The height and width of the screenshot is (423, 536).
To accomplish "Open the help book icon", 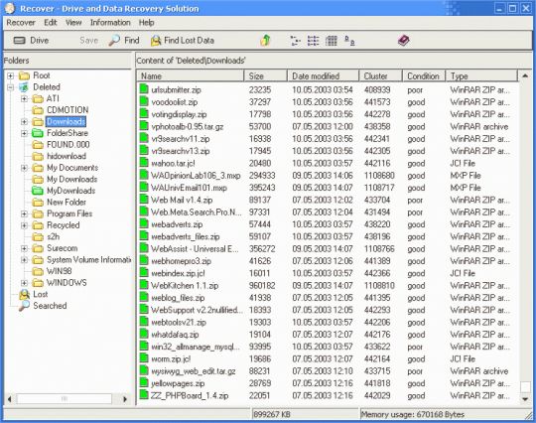I will tap(404, 41).
